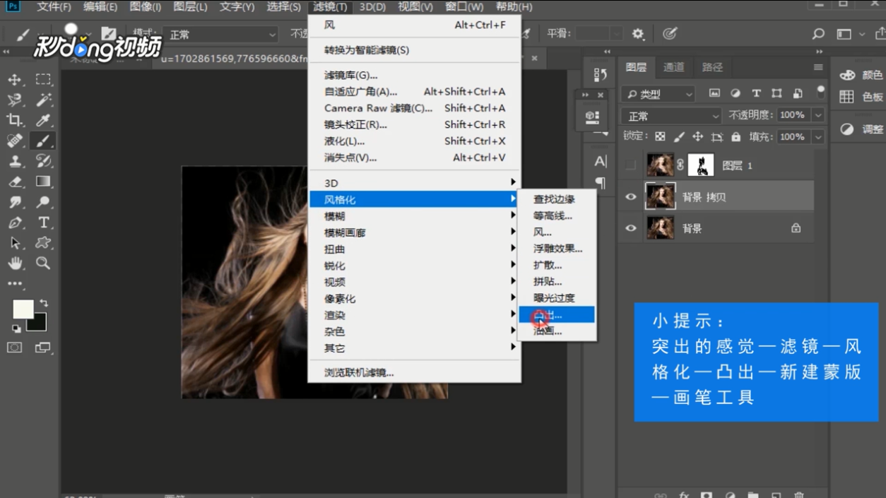Toggle lock transparent pixels
Screen dimensions: 886x498
(x=660, y=136)
